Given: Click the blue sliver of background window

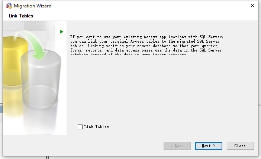Looking at the screenshot, I should (x=1, y=109).
